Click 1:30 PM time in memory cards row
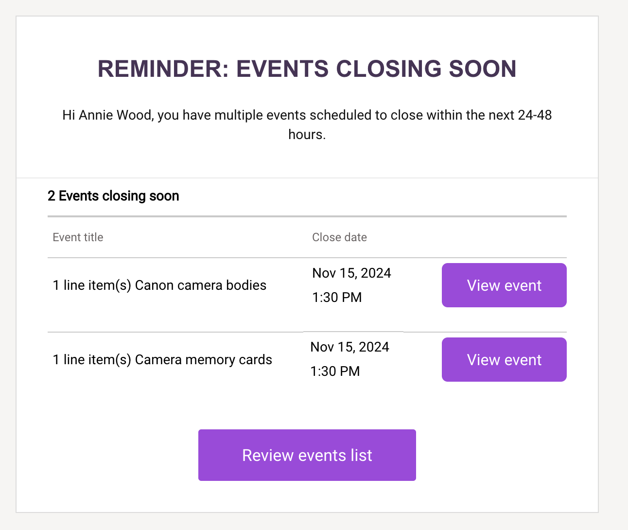The image size is (628, 530). (335, 371)
